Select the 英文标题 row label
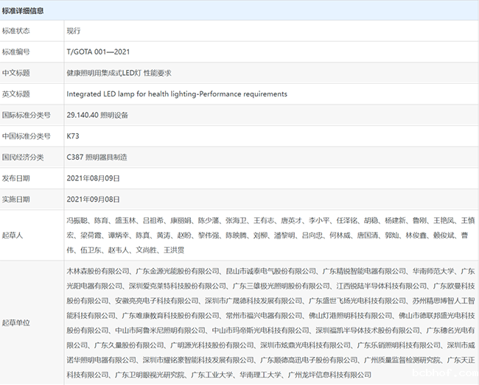This screenshot has width=479, height=385. point(15,94)
